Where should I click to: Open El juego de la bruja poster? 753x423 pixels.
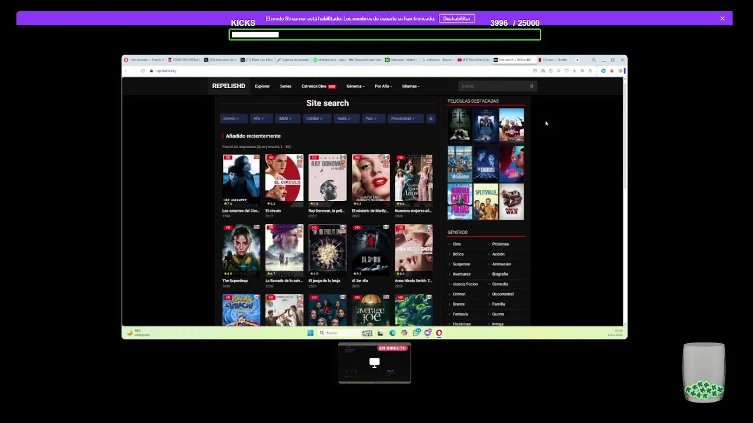(x=328, y=250)
